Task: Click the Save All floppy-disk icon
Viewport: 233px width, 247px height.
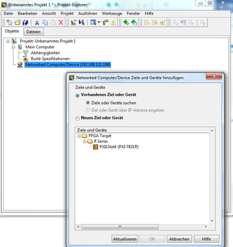Action: [x=25, y=22]
